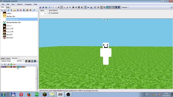Open the Language menu
This screenshot has width=173, height=97.
click(28, 4)
